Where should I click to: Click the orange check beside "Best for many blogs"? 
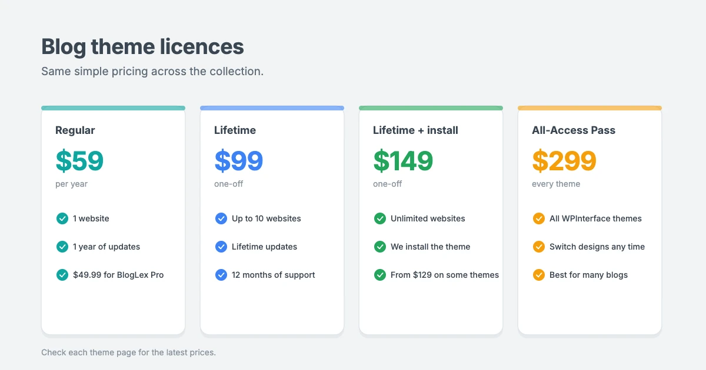pyautogui.click(x=538, y=275)
